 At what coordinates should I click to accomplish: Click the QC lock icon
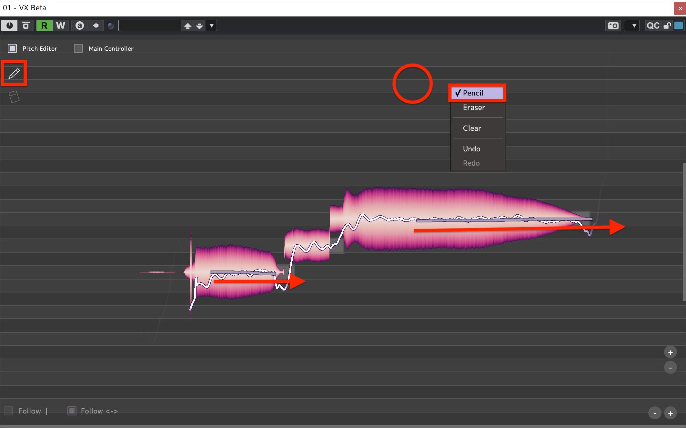(667, 26)
